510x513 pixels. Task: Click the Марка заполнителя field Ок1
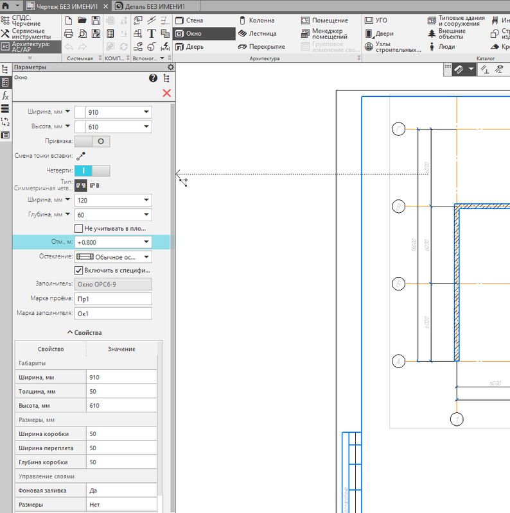click(x=113, y=314)
